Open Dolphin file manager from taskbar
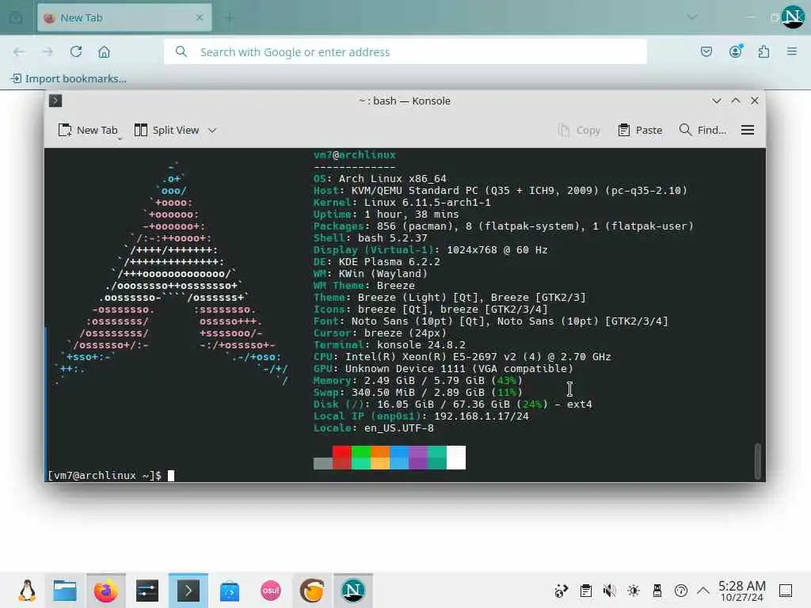 65,591
